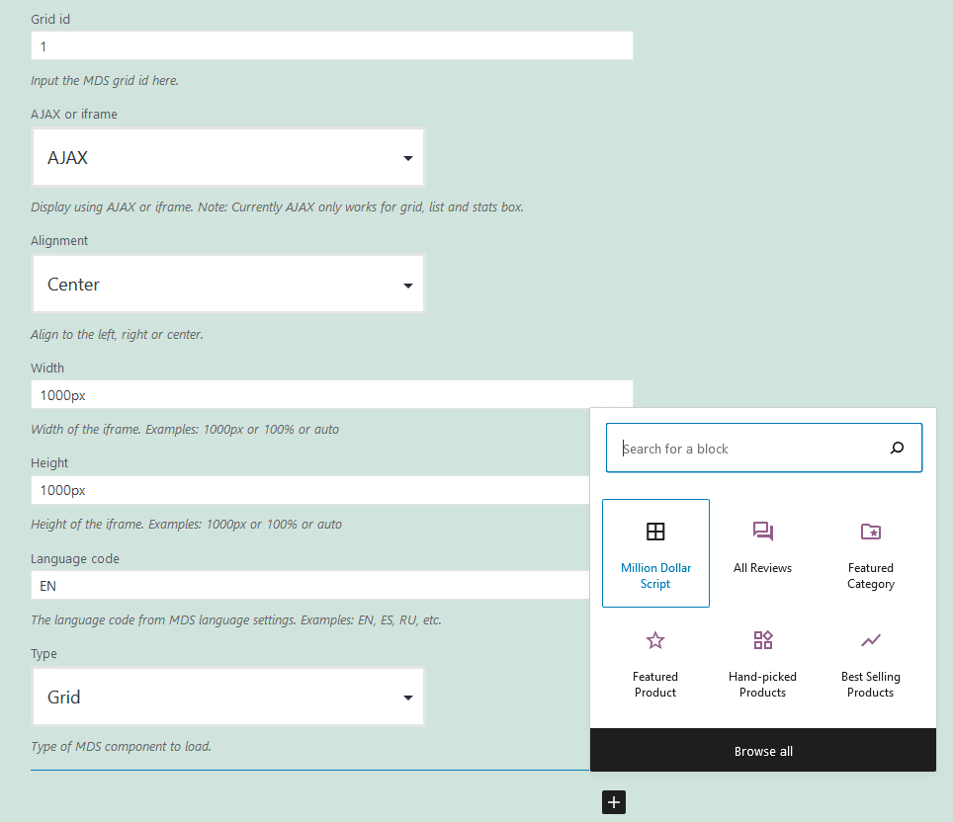
Task: Click into the Grid id input field
Action: 331,46
